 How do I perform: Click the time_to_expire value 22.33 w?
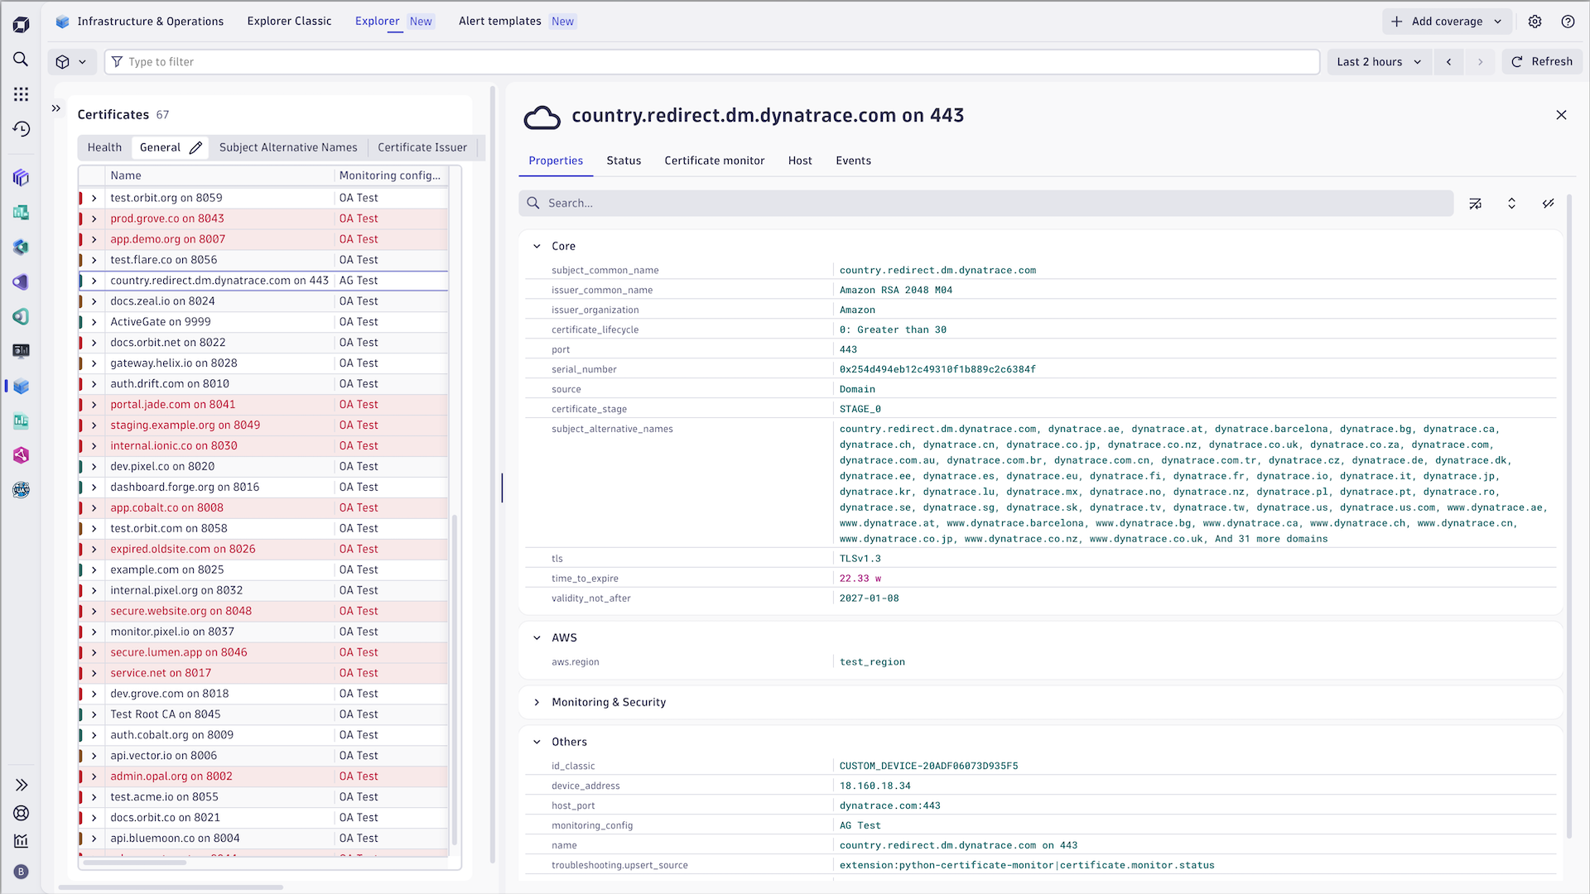point(860,579)
